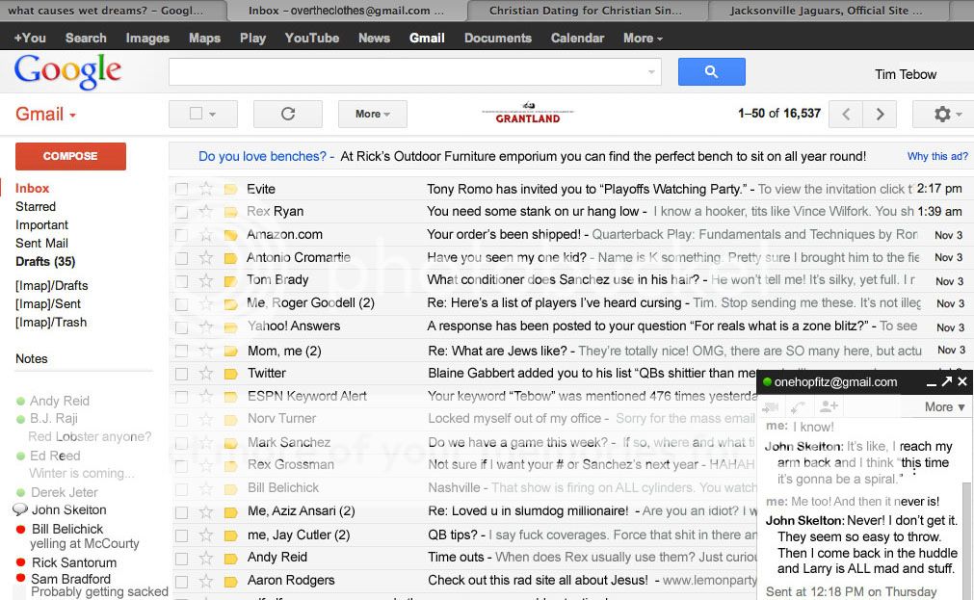
Task: Open Drafts (35) folder
Action: [45, 262]
